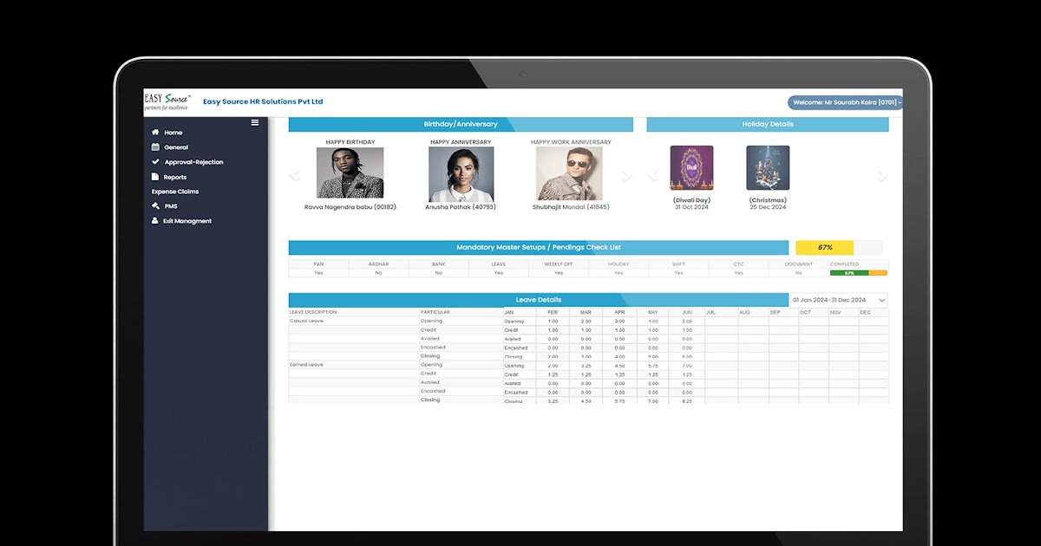Viewport: 1041px width, 546px height.
Task: Click the APR month column header
Action: click(619, 312)
